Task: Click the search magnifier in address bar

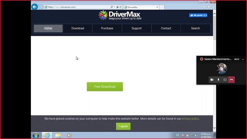Action: pos(112,7)
